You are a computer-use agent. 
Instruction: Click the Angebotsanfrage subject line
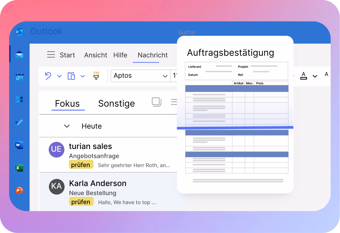(94, 156)
